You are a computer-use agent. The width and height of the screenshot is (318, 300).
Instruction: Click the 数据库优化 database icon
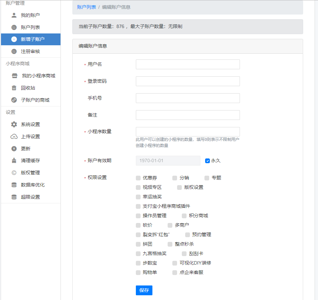tap(14, 184)
